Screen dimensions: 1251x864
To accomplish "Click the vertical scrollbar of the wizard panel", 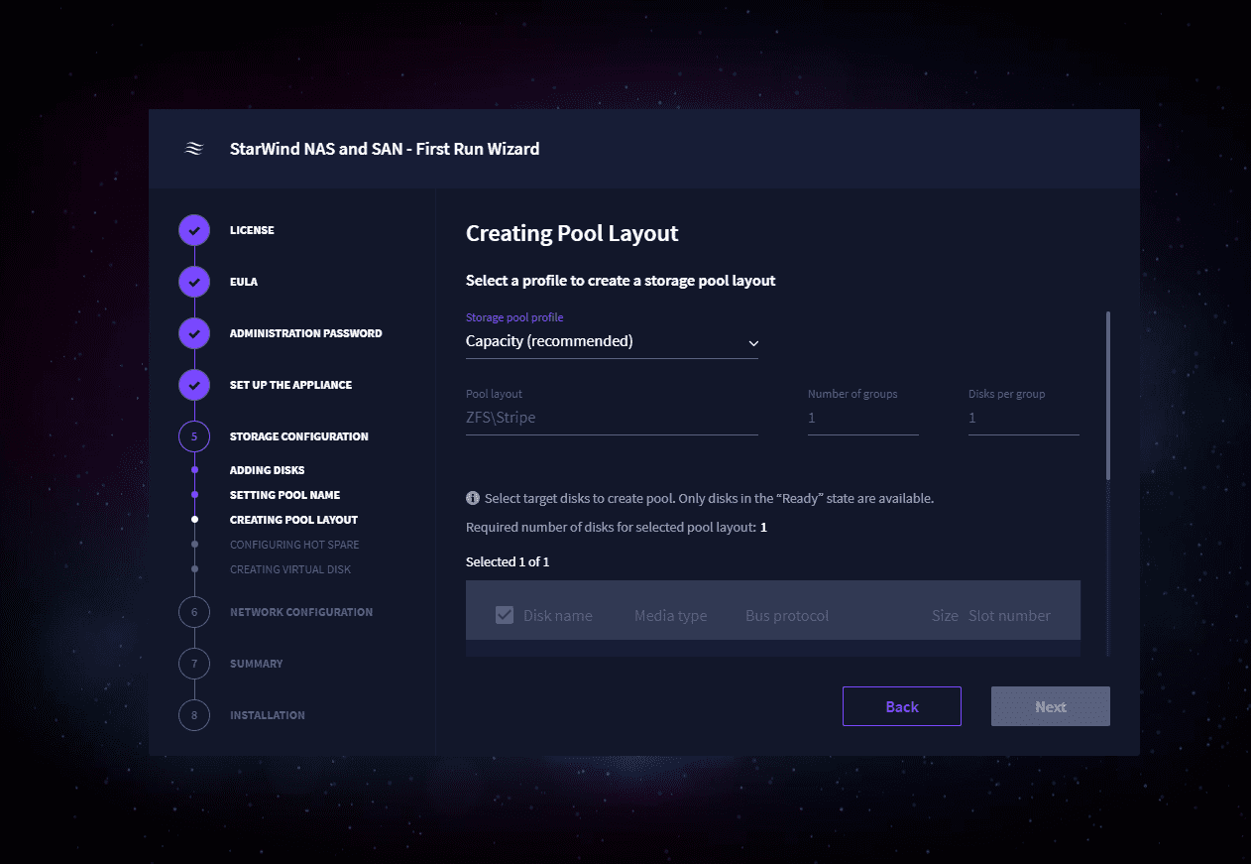I will (x=1108, y=397).
